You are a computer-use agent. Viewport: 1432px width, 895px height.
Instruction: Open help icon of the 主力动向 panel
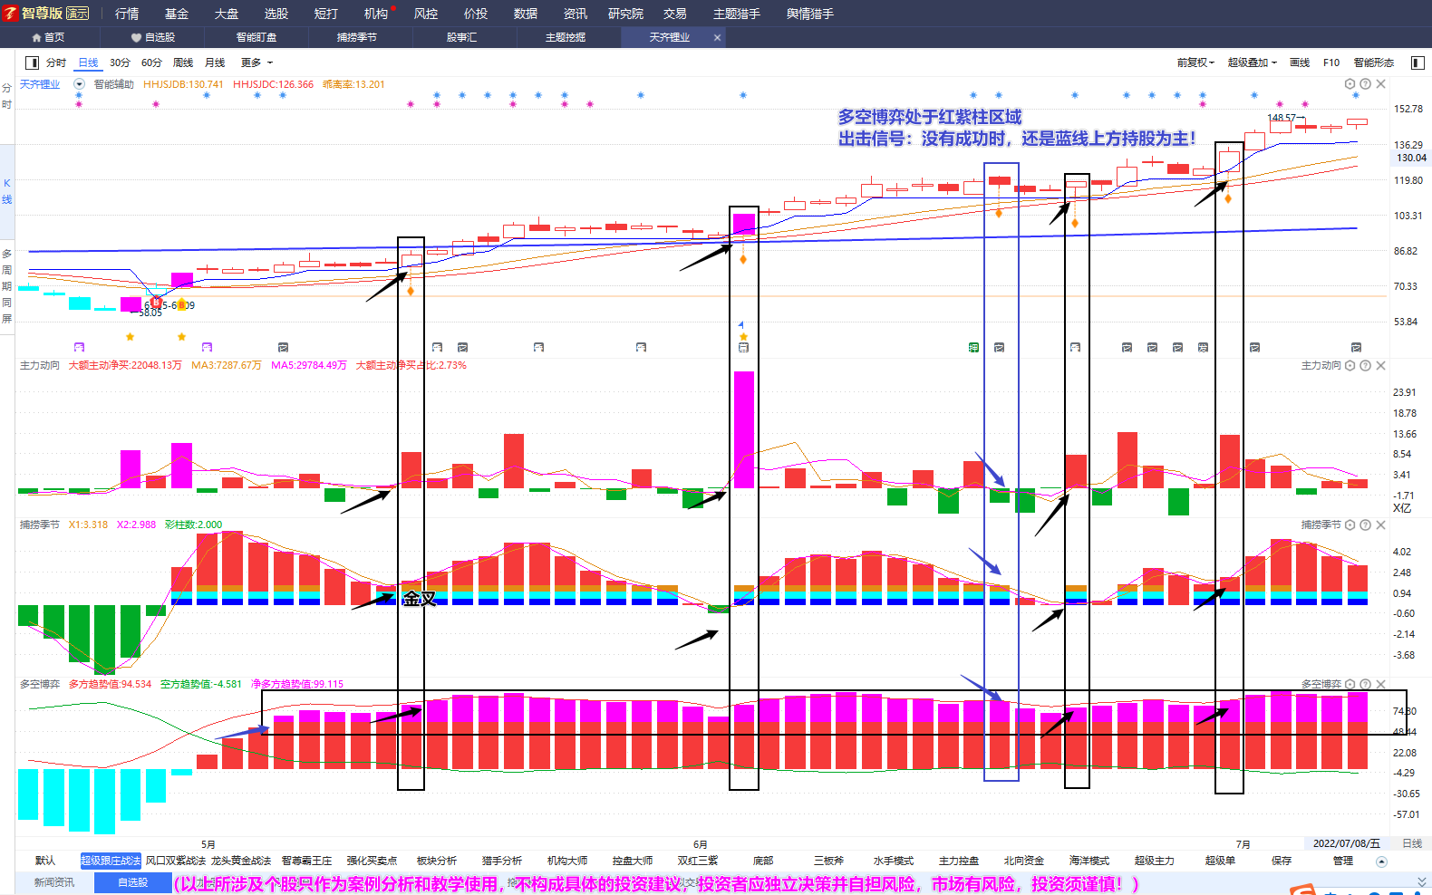tap(1365, 366)
